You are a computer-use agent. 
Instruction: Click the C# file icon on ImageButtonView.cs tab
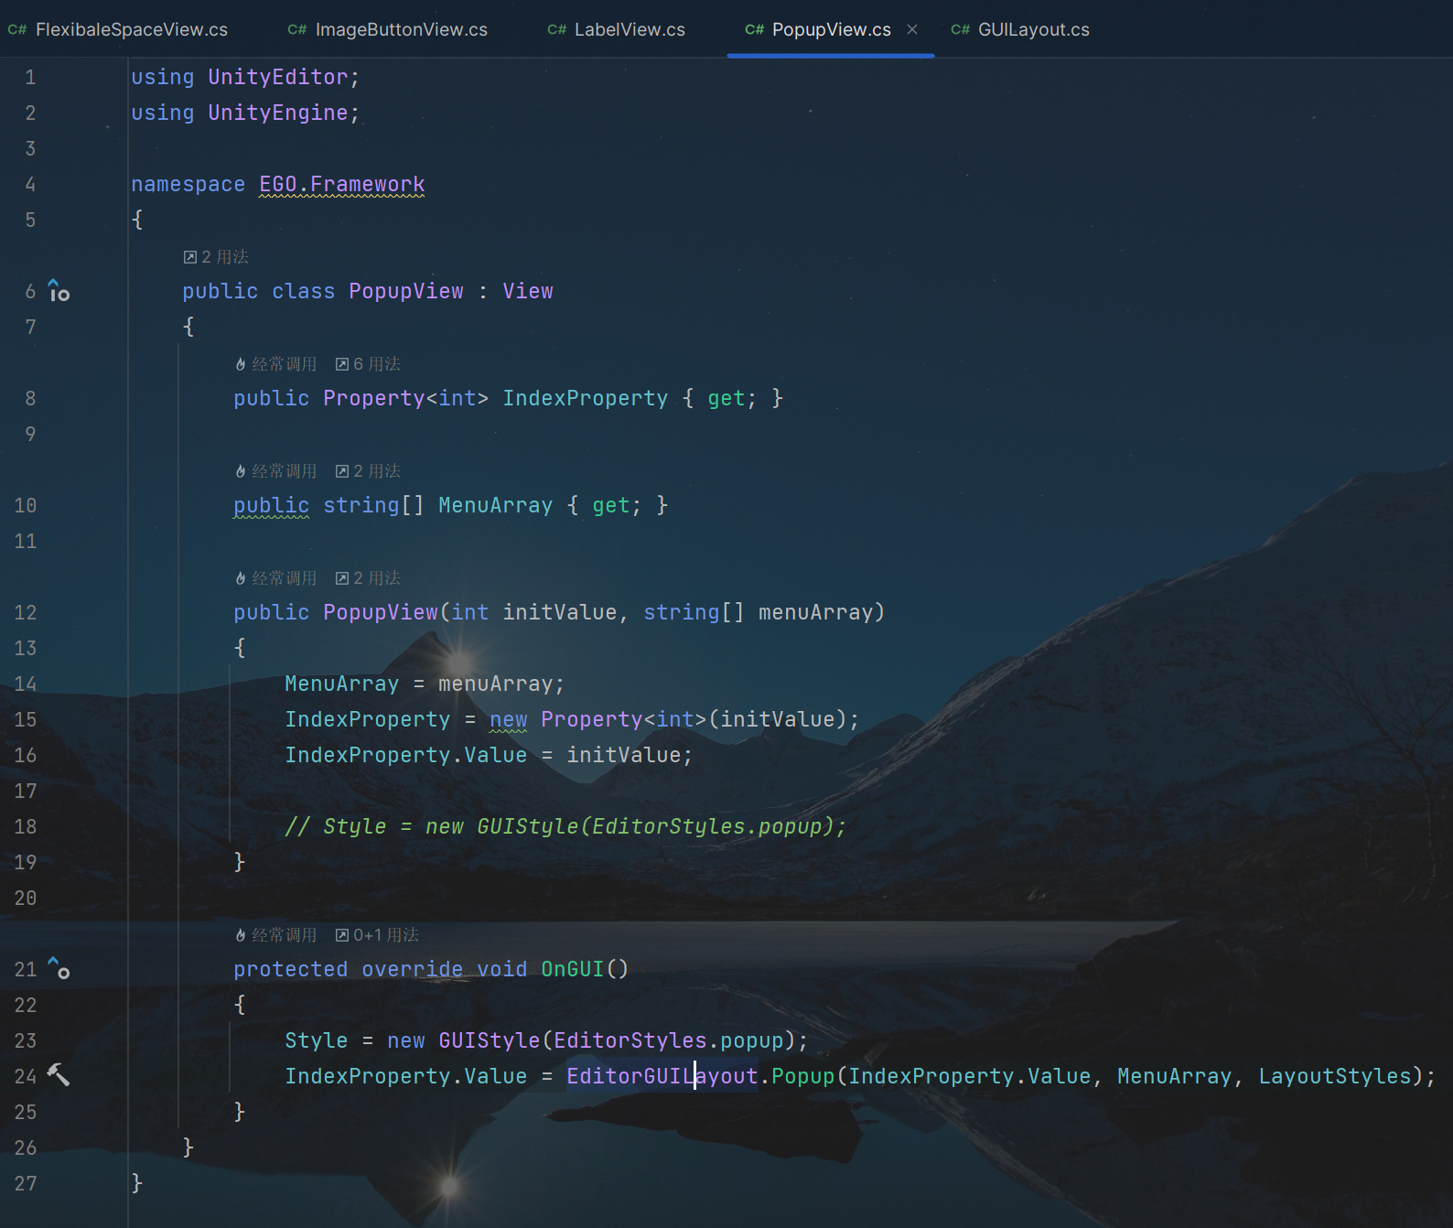(x=297, y=29)
